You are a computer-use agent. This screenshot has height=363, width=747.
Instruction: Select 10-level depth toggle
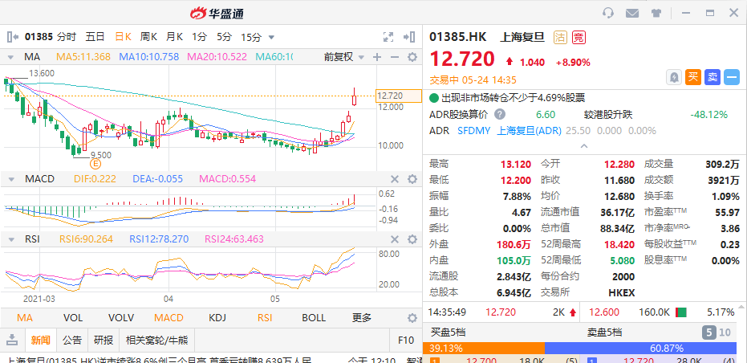click(x=725, y=332)
